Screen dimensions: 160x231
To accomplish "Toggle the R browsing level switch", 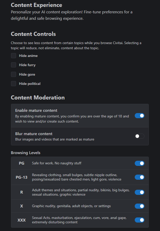I will point(140,192).
